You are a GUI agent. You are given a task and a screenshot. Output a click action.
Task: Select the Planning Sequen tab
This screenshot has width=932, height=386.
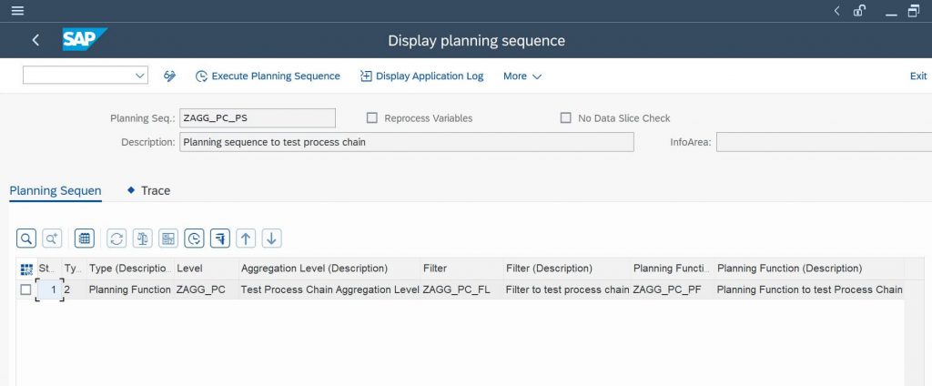56,190
